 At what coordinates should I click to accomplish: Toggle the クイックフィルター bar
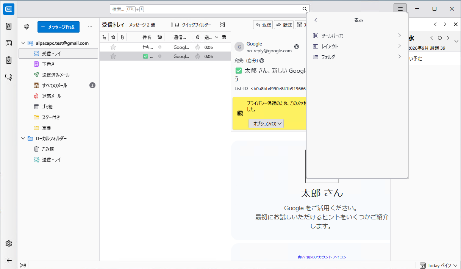[x=193, y=25]
